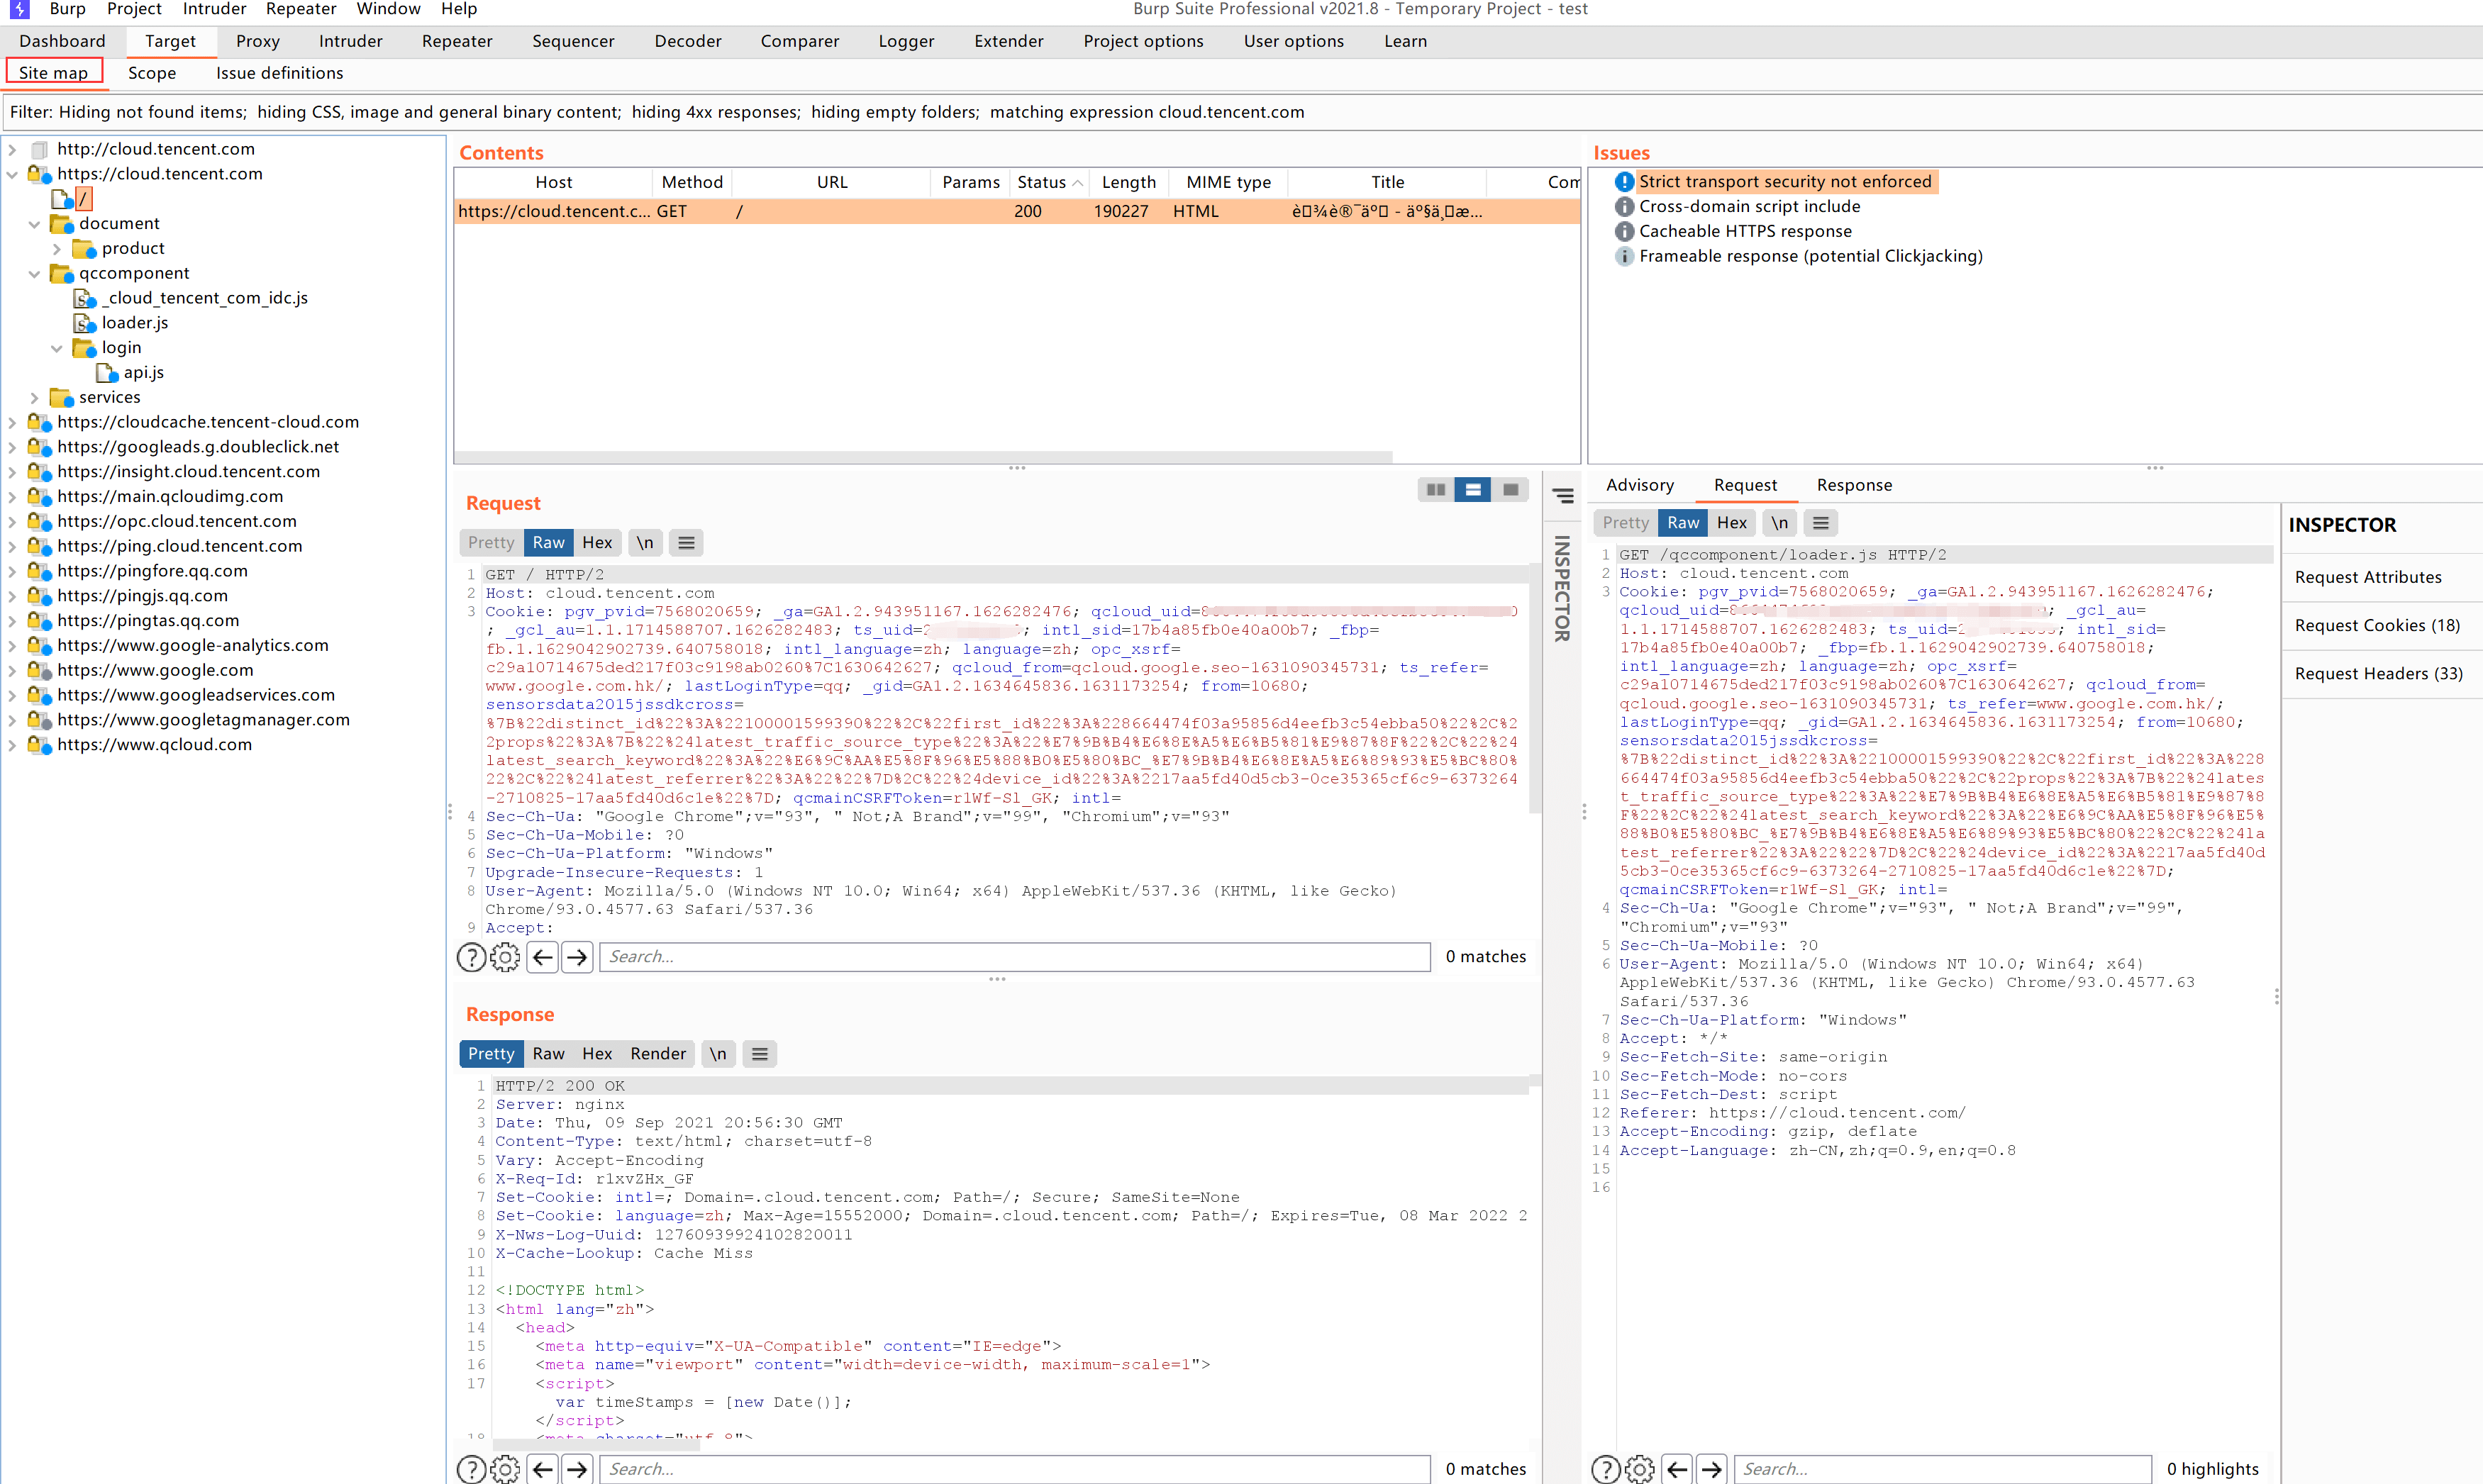Open Response message options menu icon
The width and height of the screenshot is (2483, 1484).
pyautogui.click(x=760, y=1054)
